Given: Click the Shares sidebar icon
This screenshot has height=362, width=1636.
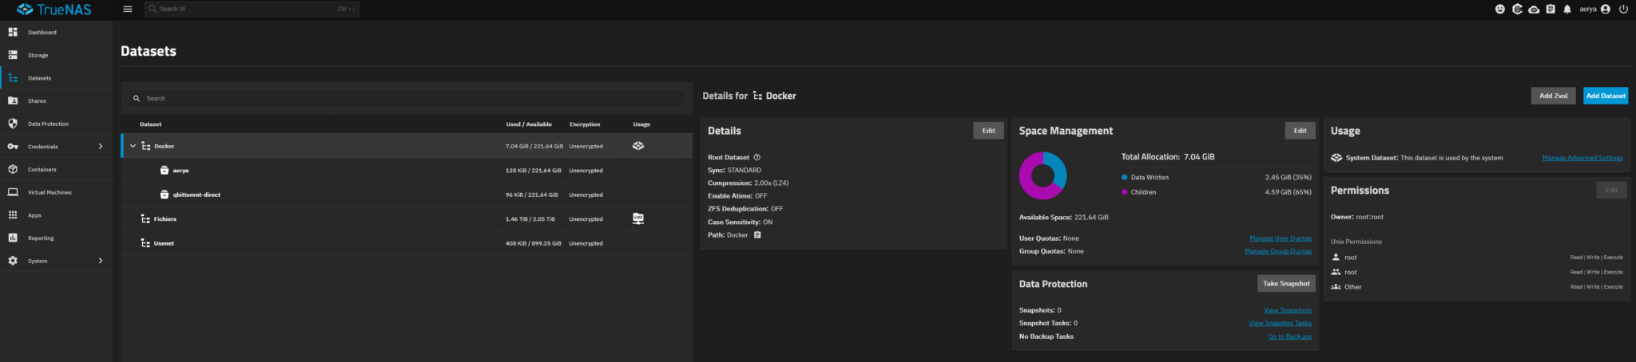Looking at the screenshot, I should pos(13,100).
